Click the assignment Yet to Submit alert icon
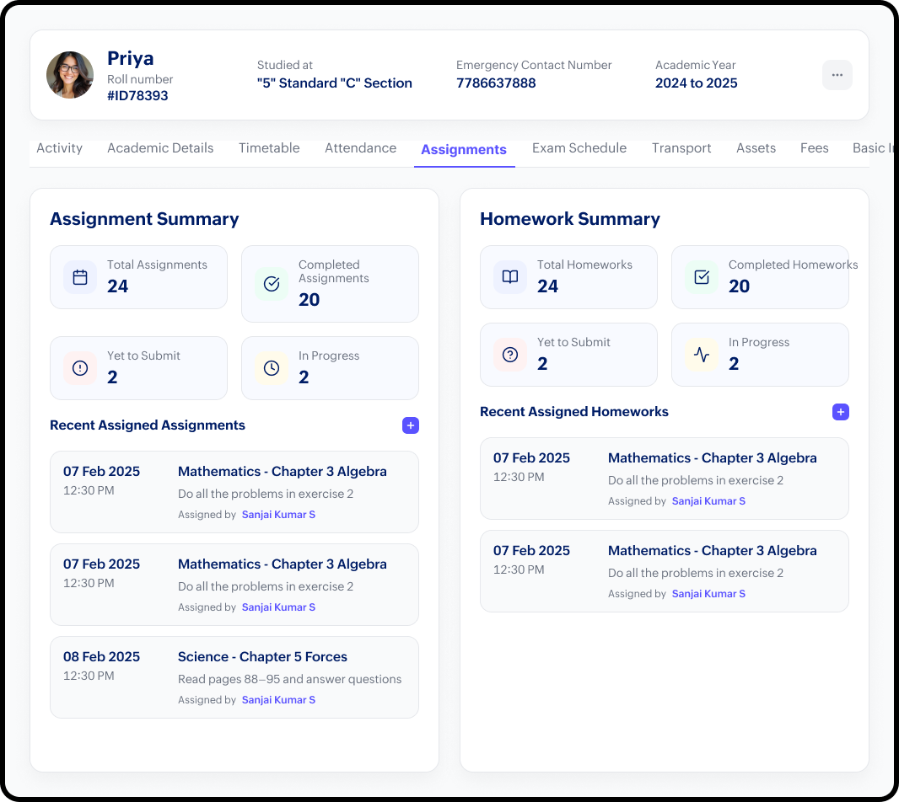This screenshot has height=802, width=899. click(x=80, y=368)
